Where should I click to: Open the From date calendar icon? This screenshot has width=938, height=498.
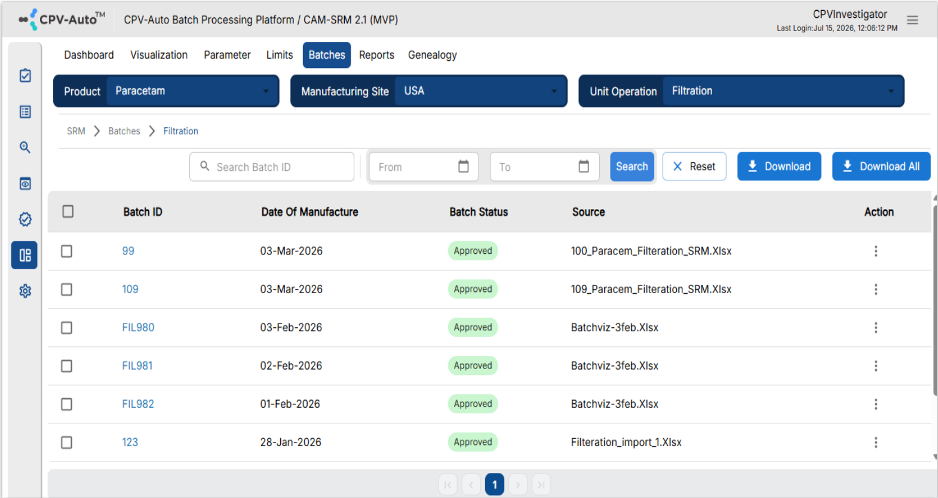463,166
